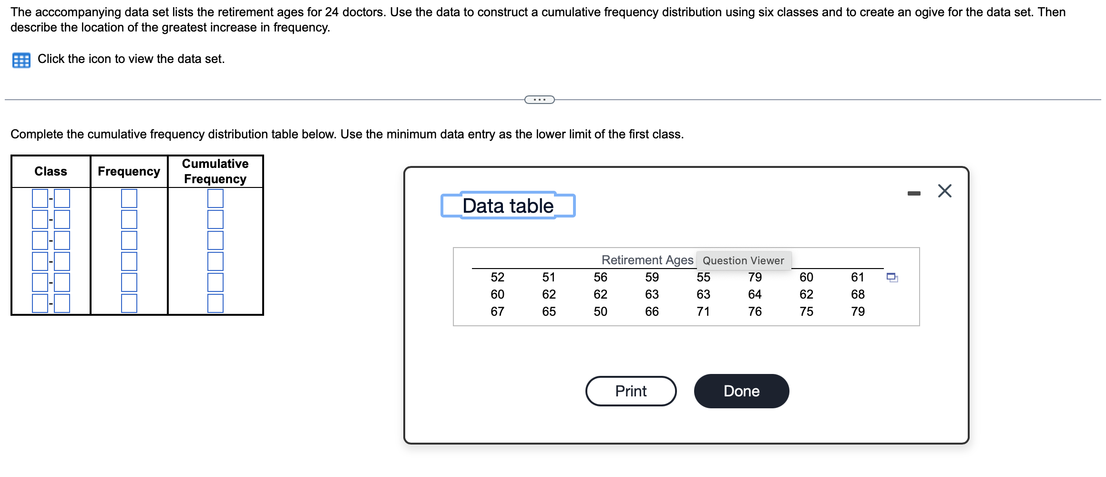
Task: Select the first row Frequency input
Action: [x=129, y=198]
